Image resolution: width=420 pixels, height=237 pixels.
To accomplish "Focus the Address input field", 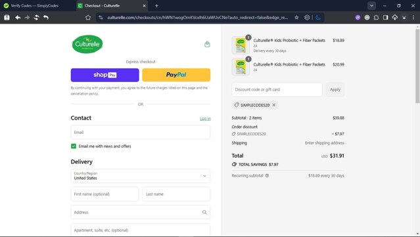I will tap(141, 212).
